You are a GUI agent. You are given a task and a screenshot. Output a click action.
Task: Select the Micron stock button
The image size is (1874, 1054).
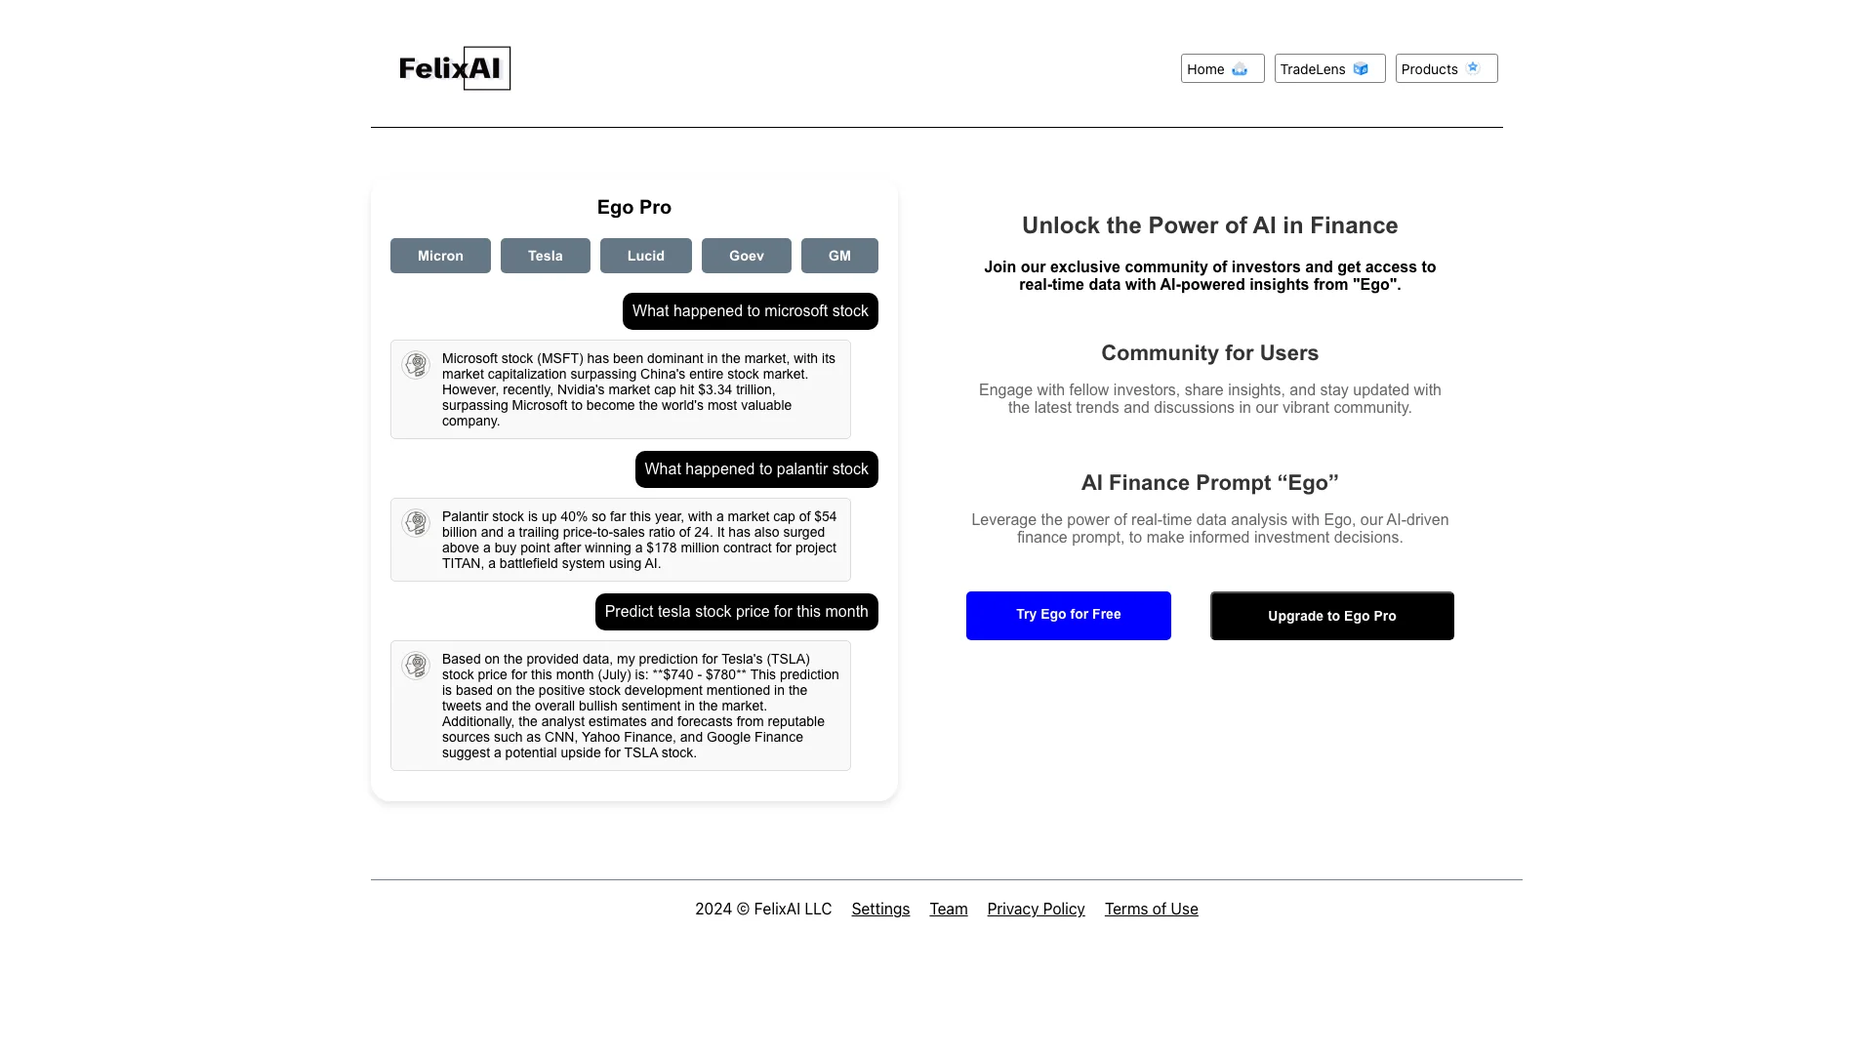[440, 255]
